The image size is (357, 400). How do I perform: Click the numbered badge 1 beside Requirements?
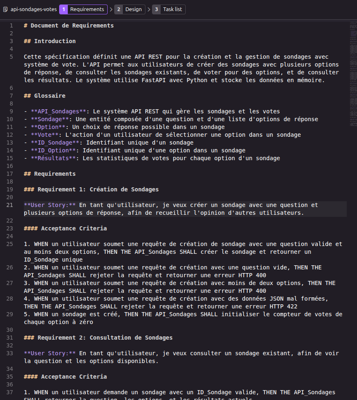(63, 9)
